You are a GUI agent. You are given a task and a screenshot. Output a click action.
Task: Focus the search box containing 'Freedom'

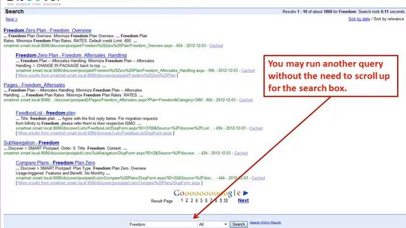pos(162,224)
